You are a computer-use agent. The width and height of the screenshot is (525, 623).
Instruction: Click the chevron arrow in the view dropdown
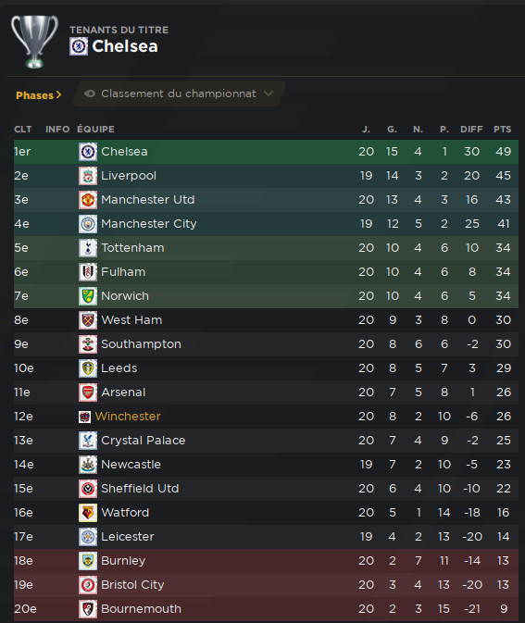coord(269,93)
